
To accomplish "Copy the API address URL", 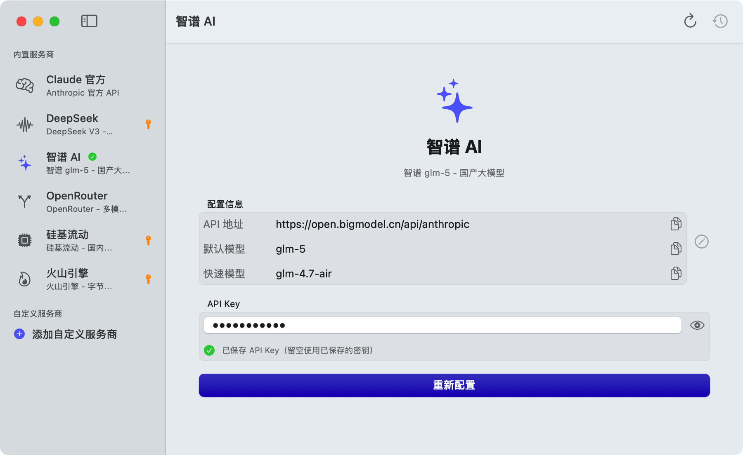I will pos(676,224).
